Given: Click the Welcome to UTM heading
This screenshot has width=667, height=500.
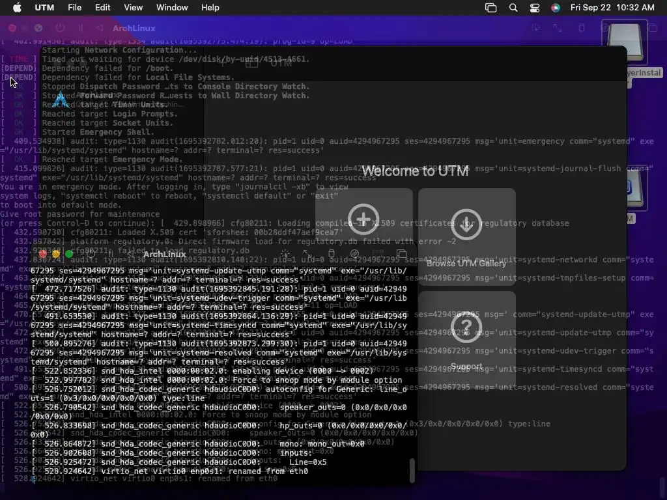Looking at the screenshot, I should click(x=415, y=171).
